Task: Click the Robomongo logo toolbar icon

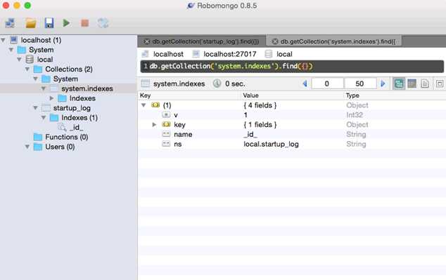Action: pyautogui.click(x=103, y=23)
